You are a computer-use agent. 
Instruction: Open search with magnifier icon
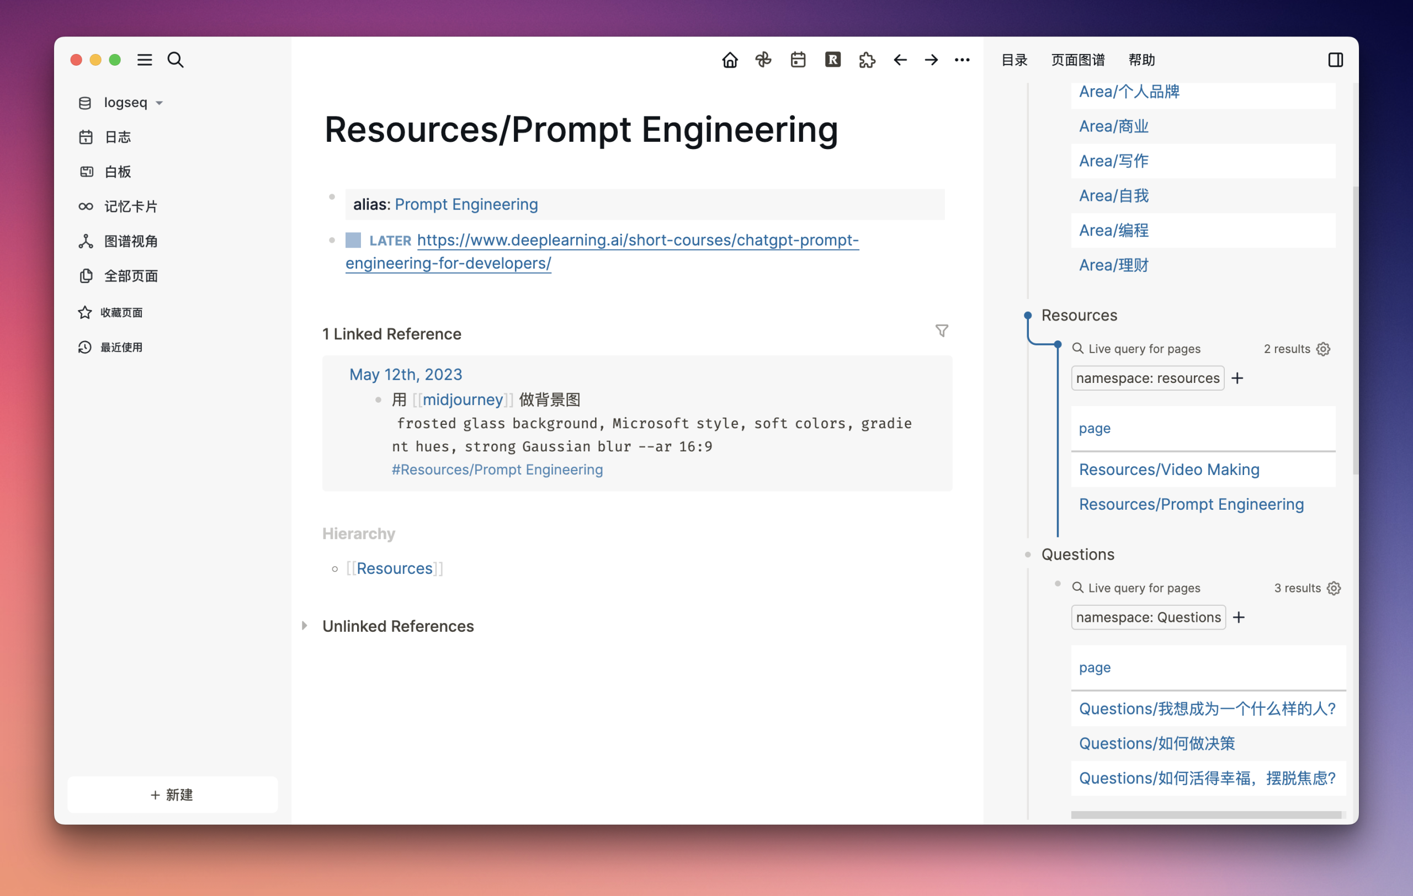pos(175,60)
